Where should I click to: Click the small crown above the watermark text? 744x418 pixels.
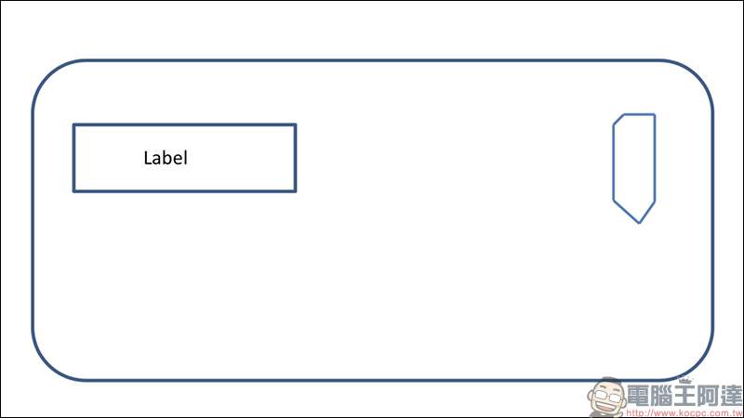[684, 381]
